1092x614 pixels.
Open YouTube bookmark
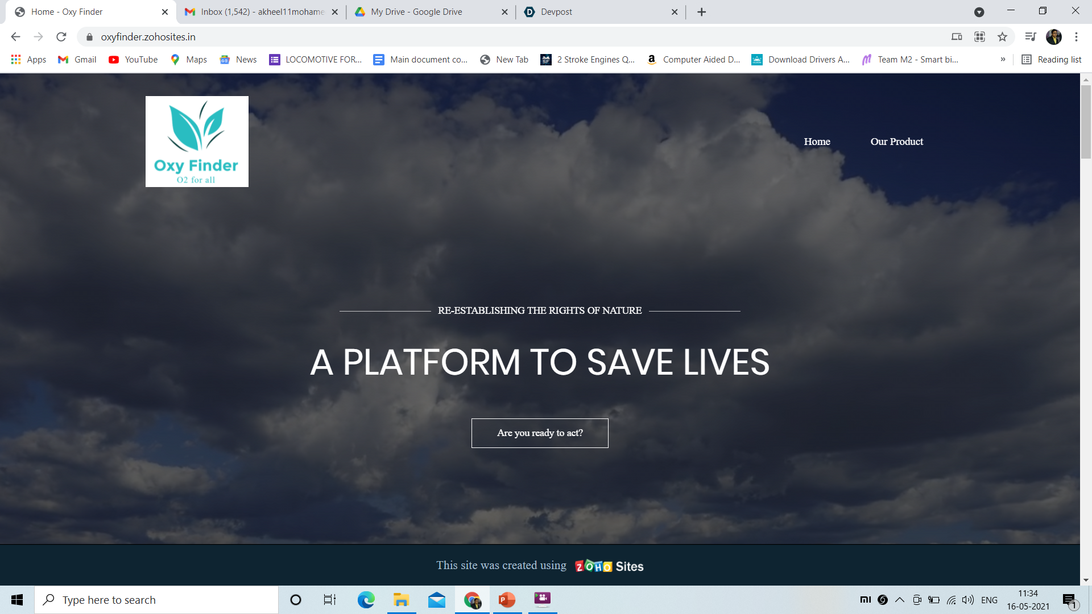point(133,60)
